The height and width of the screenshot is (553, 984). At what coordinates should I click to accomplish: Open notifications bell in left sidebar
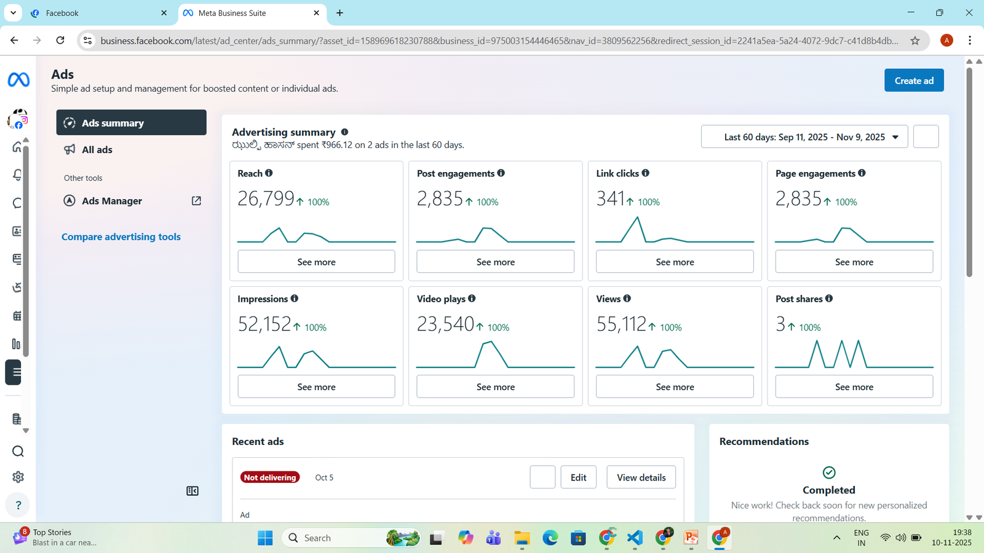coord(17,175)
